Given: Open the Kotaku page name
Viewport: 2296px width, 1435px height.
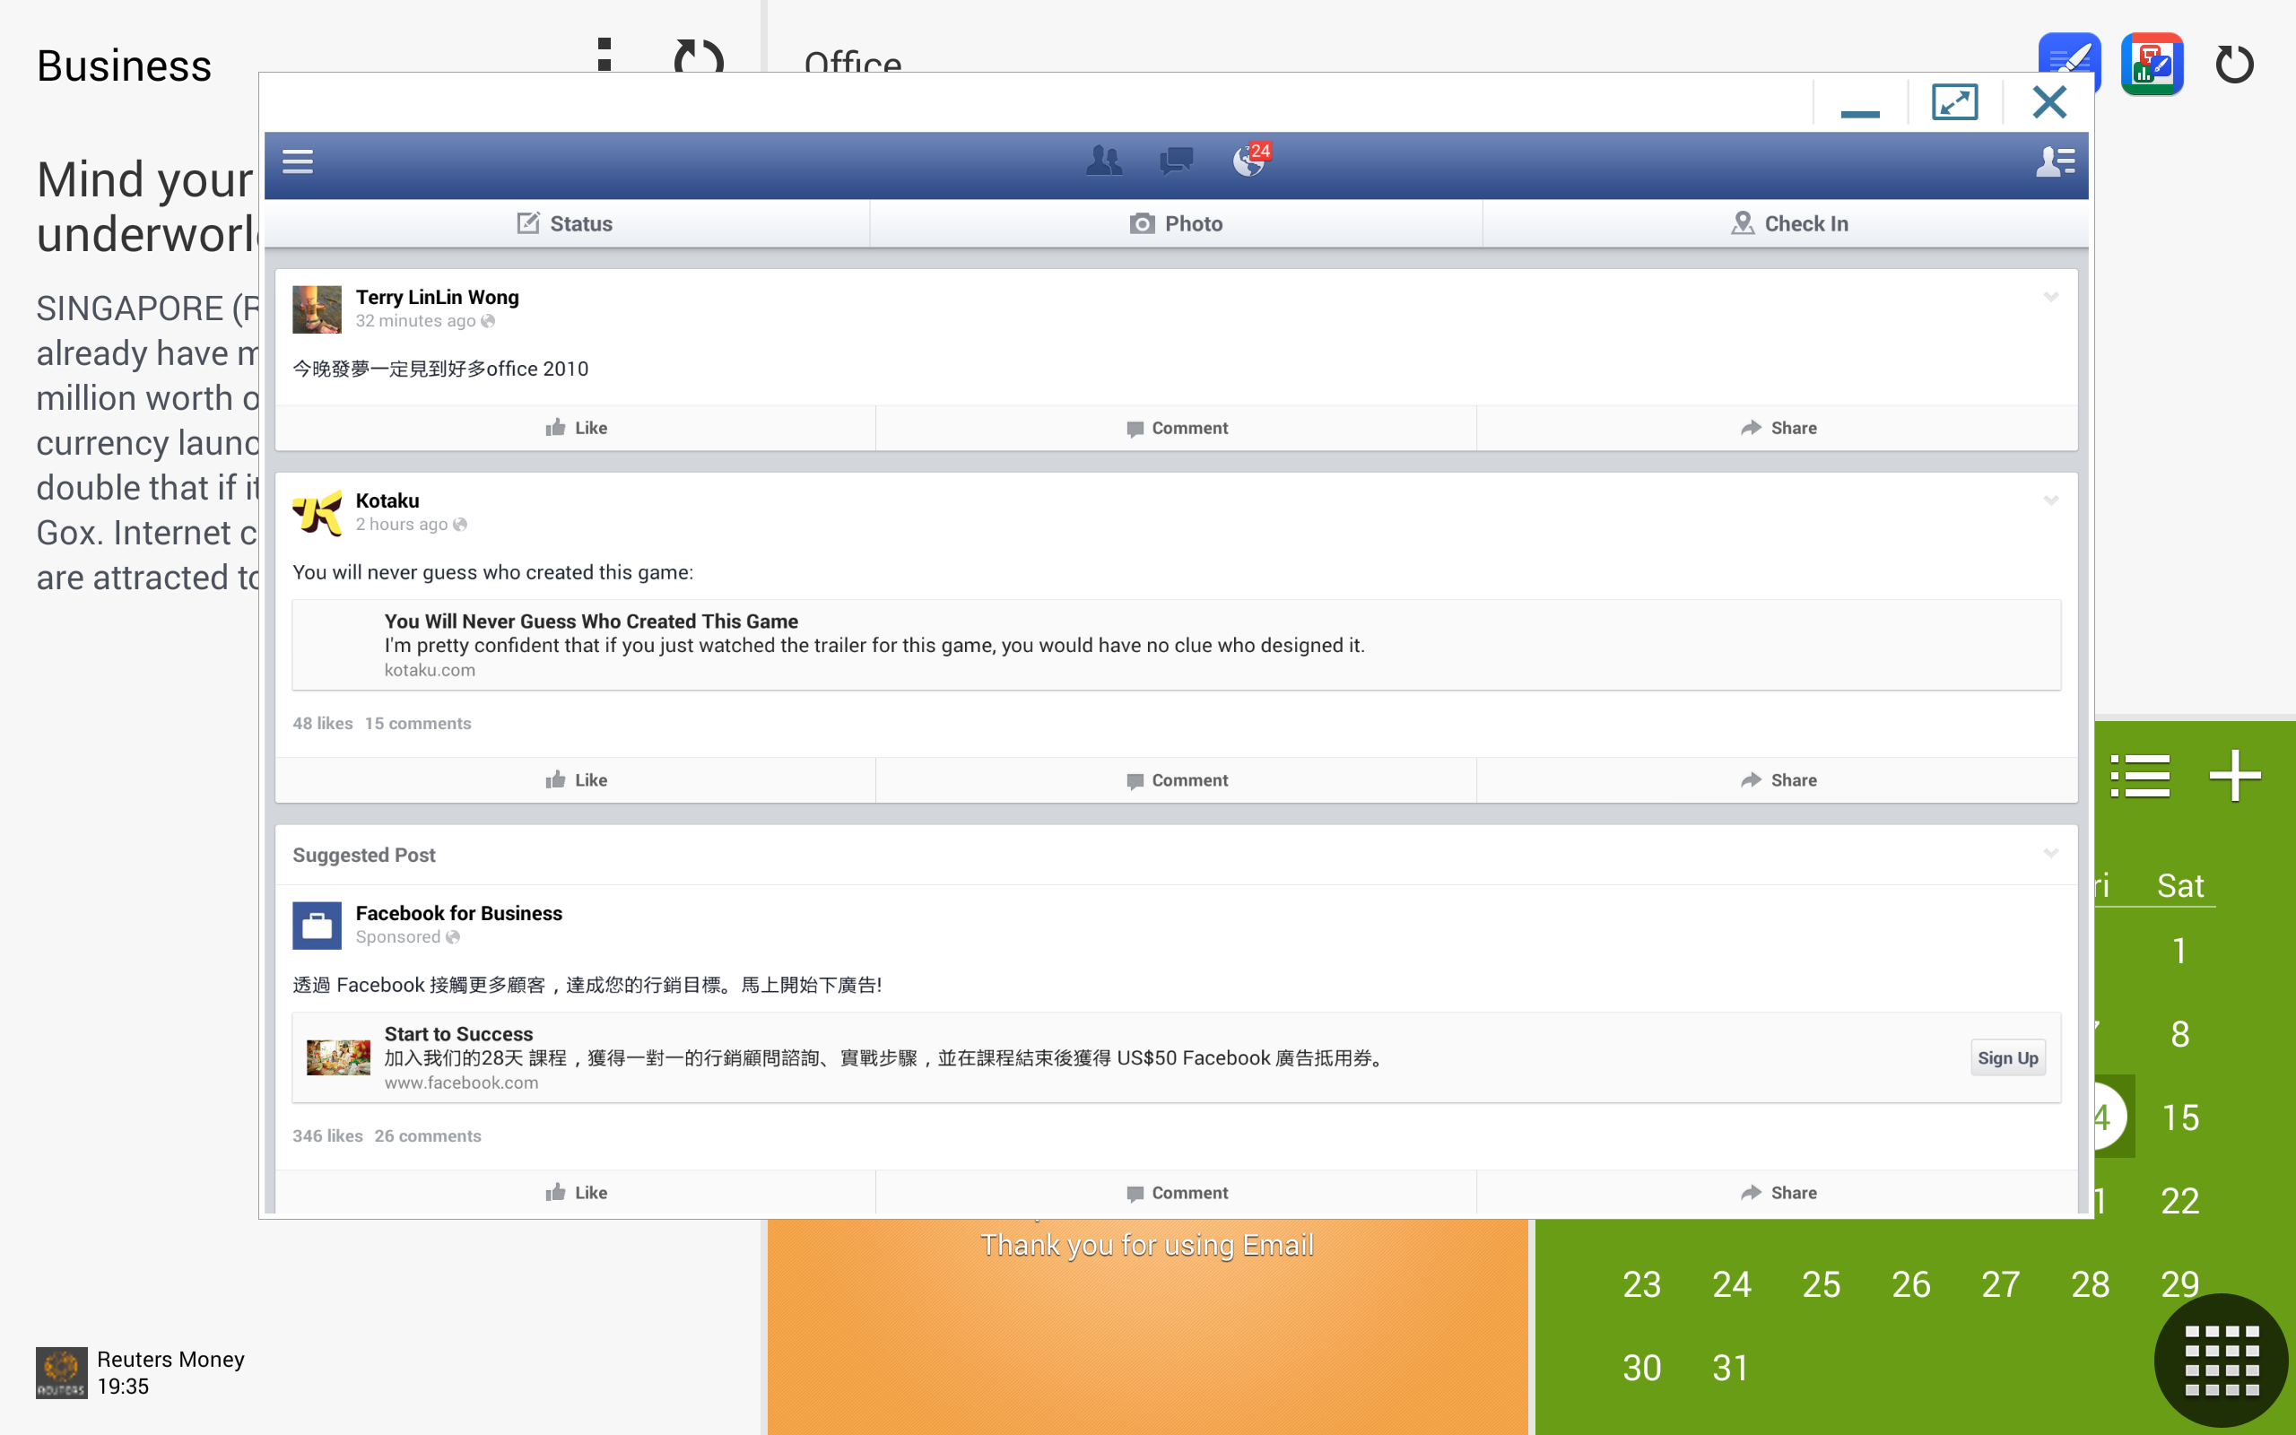Looking at the screenshot, I should [x=387, y=500].
